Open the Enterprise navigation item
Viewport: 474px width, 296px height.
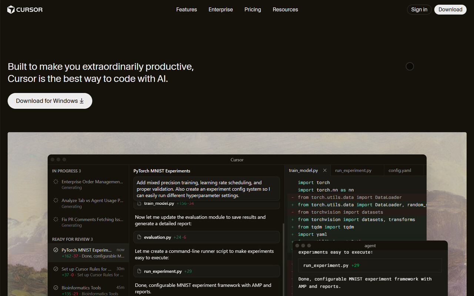pyautogui.click(x=221, y=10)
